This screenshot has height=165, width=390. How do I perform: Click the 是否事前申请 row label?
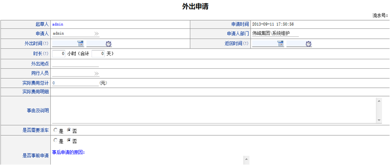(36, 156)
